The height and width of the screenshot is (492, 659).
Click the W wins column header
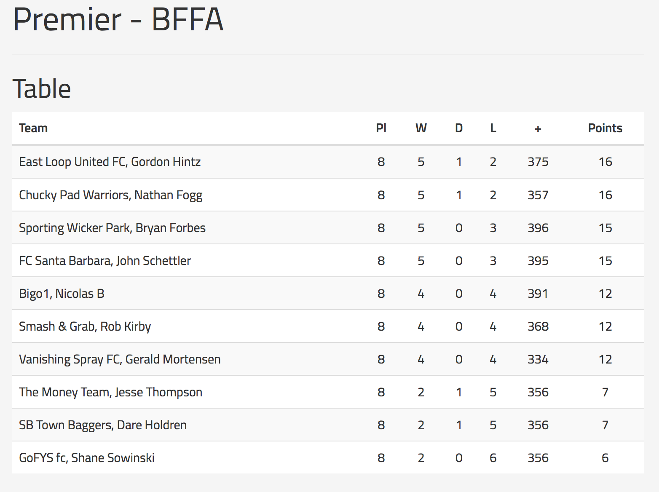[x=421, y=128]
